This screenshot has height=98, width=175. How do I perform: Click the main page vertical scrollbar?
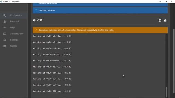(x=174, y=61)
